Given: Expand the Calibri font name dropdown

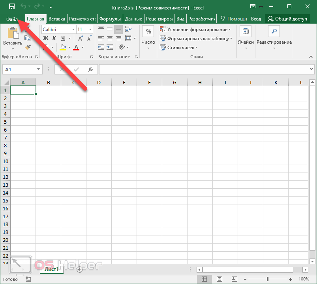Looking at the screenshot, I should 73,30.
